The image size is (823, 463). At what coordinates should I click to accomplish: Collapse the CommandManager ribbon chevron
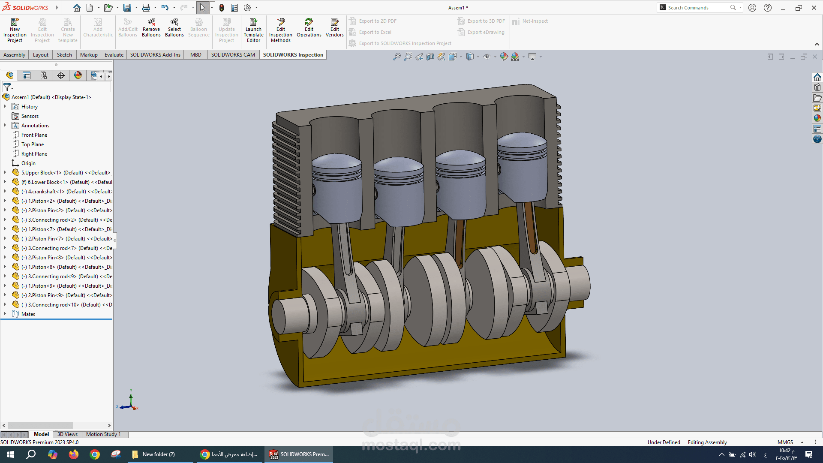coord(817,44)
